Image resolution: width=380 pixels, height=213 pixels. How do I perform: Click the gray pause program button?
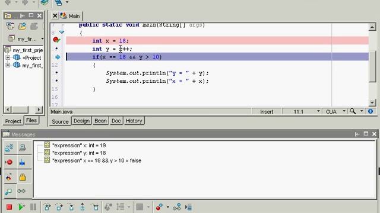point(33,207)
